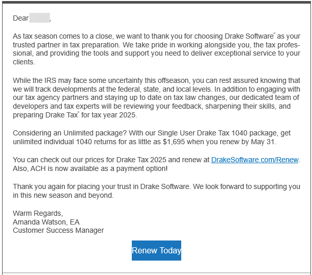Viewport: 312px width, 275px height.
Task: Click the blue Renew Today button
Action: pos(157,250)
